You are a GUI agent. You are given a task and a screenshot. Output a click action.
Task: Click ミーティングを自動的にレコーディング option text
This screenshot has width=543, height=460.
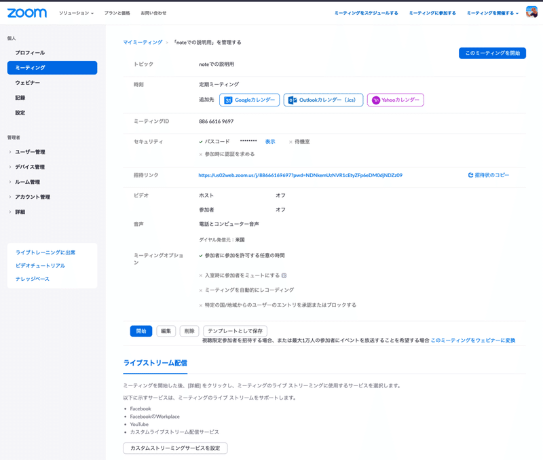click(249, 290)
